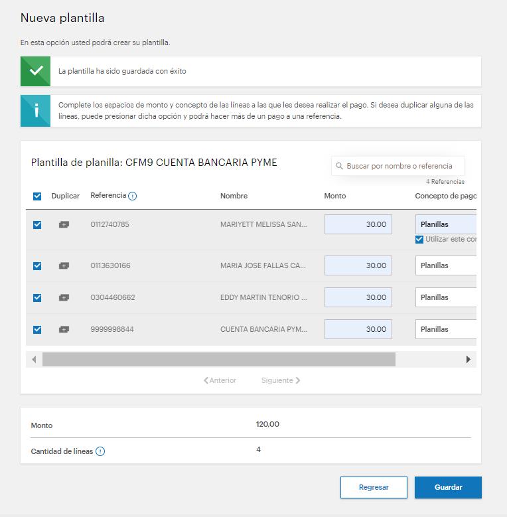Duplicate the MARIA JOSE FALLAS line
Viewport: 507px width, 517px height.
point(64,266)
